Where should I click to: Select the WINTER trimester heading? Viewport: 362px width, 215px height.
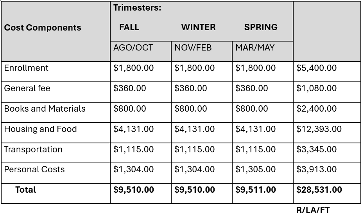pos(198,27)
